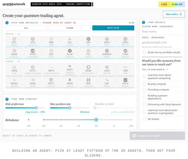
Task: Open the quip network logo link
Action: (x=14, y=4)
